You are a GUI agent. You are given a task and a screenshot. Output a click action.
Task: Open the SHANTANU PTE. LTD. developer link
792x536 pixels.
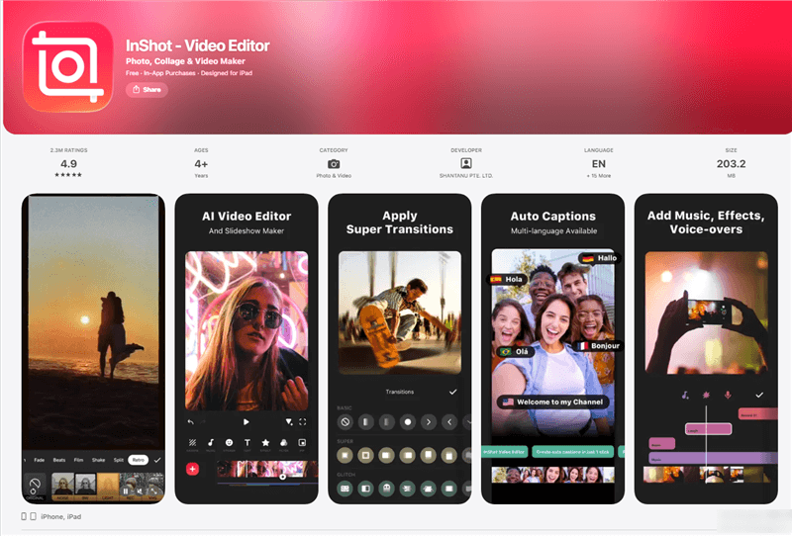tap(465, 176)
